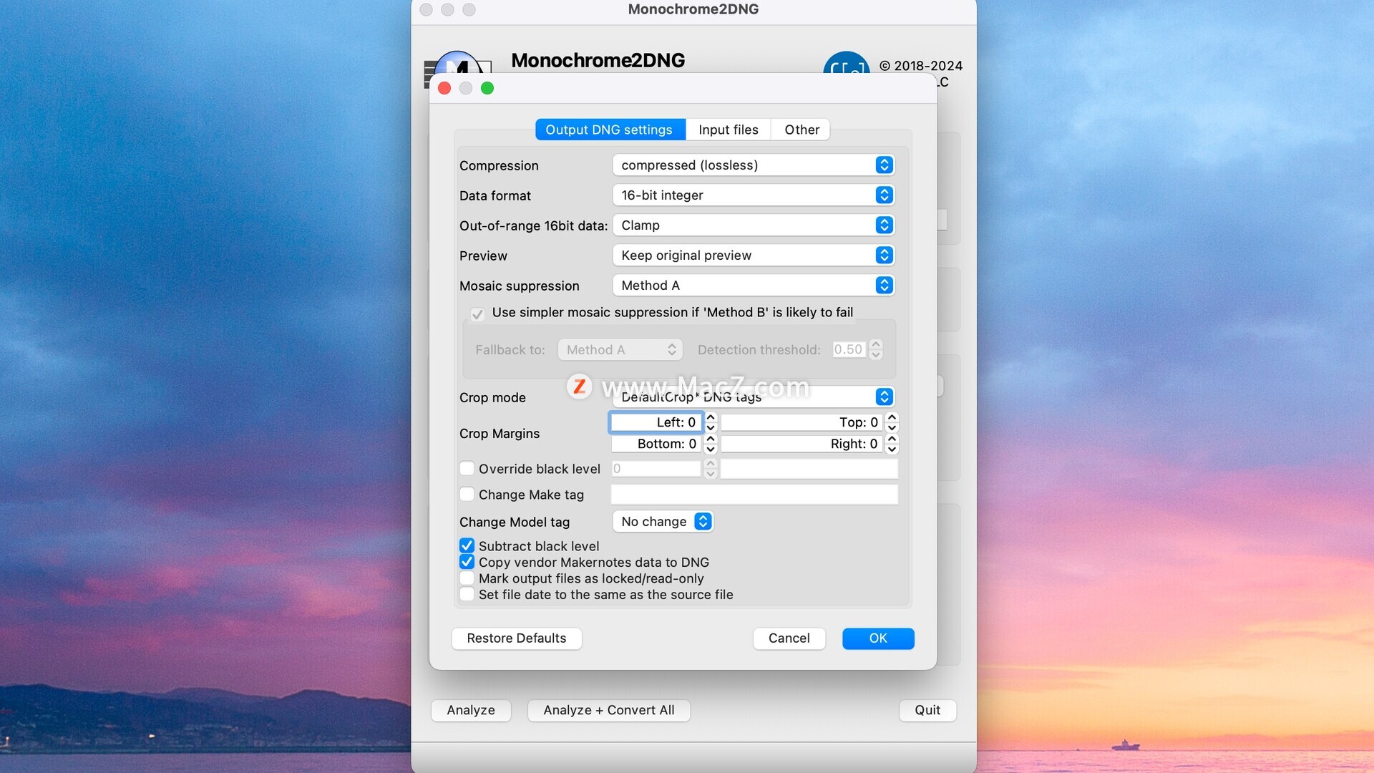Confirm settings with the OK button
The image size is (1374, 773).
click(878, 638)
